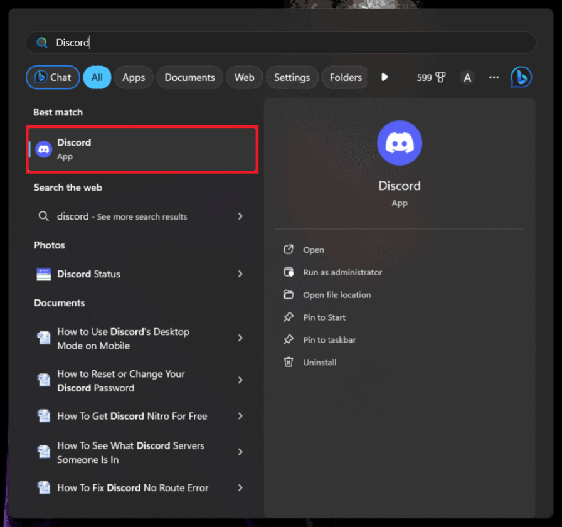This screenshot has width=562, height=527.
Task: Click the arrow to show more filter categories
Action: (x=384, y=77)
